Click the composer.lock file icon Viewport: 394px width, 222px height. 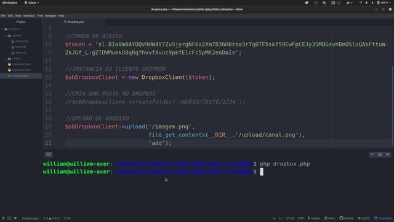click(9, 70)
